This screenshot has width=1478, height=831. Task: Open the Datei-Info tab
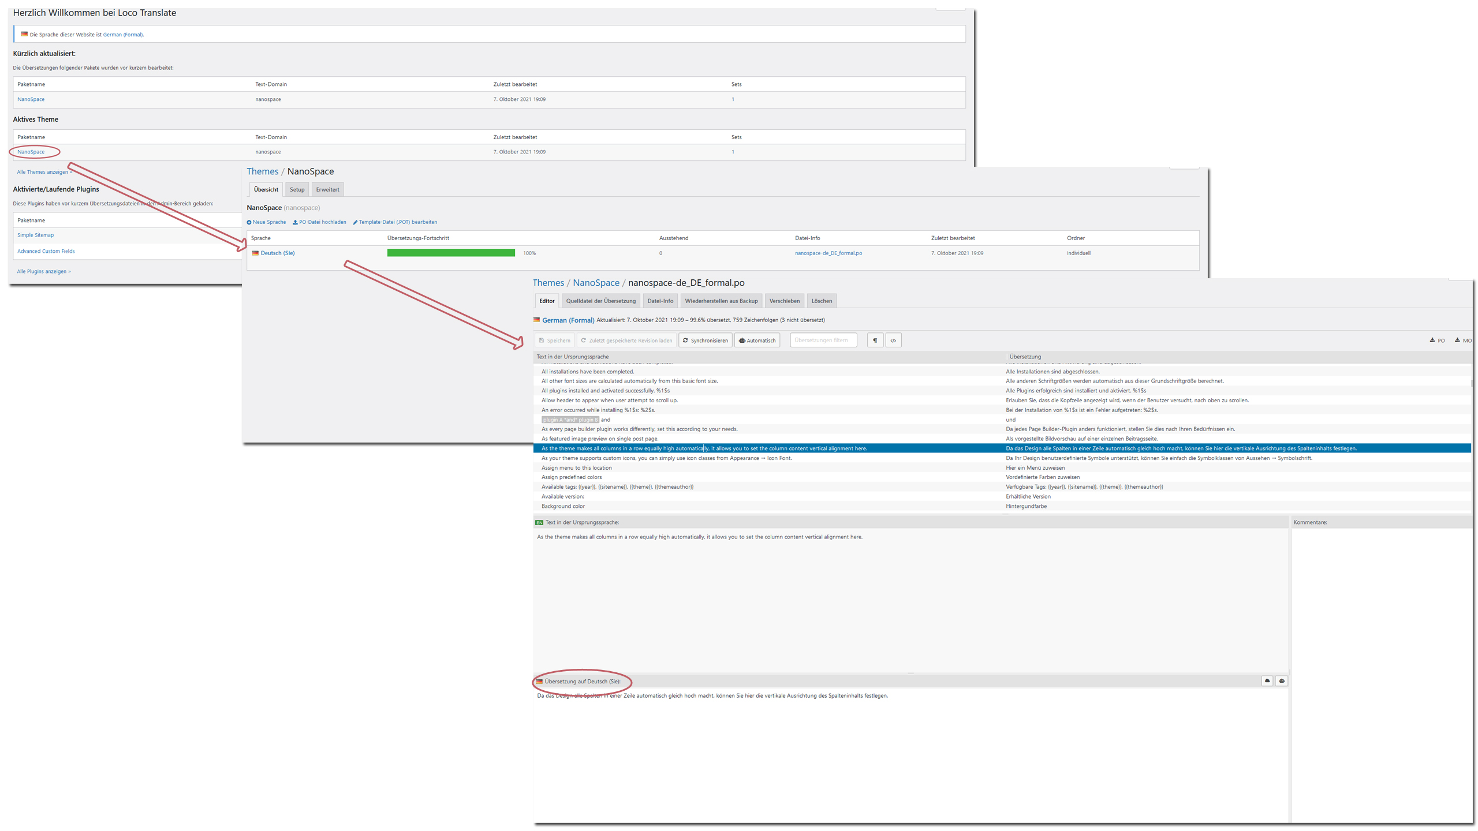click(660, 301)
